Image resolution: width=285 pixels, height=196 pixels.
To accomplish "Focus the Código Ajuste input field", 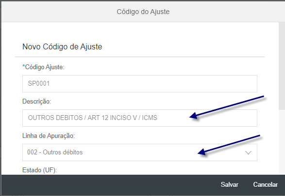I will pos(140,84).
